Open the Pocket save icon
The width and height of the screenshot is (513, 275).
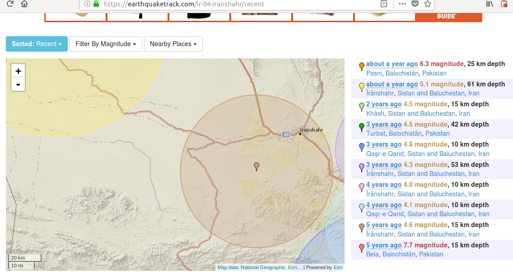pos(415,4)
